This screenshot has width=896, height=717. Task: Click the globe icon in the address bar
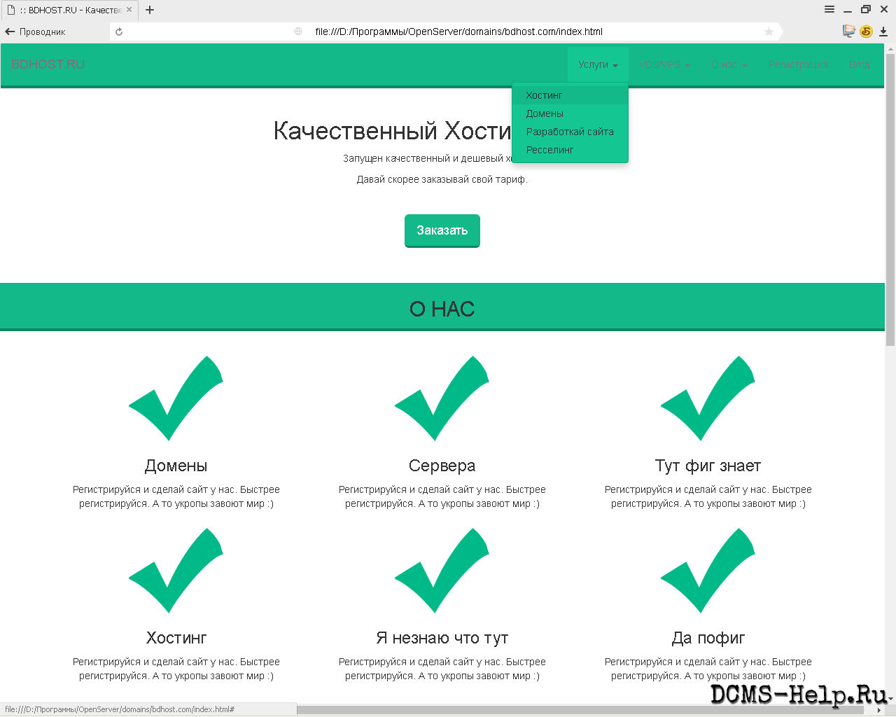[x=297, y=32]
